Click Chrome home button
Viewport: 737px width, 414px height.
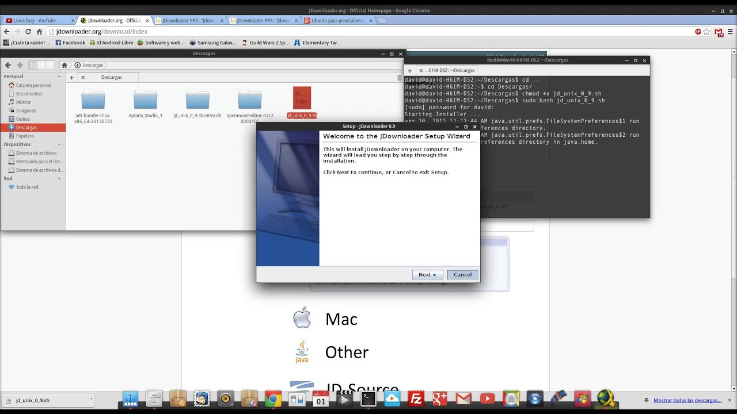(39, 32)
